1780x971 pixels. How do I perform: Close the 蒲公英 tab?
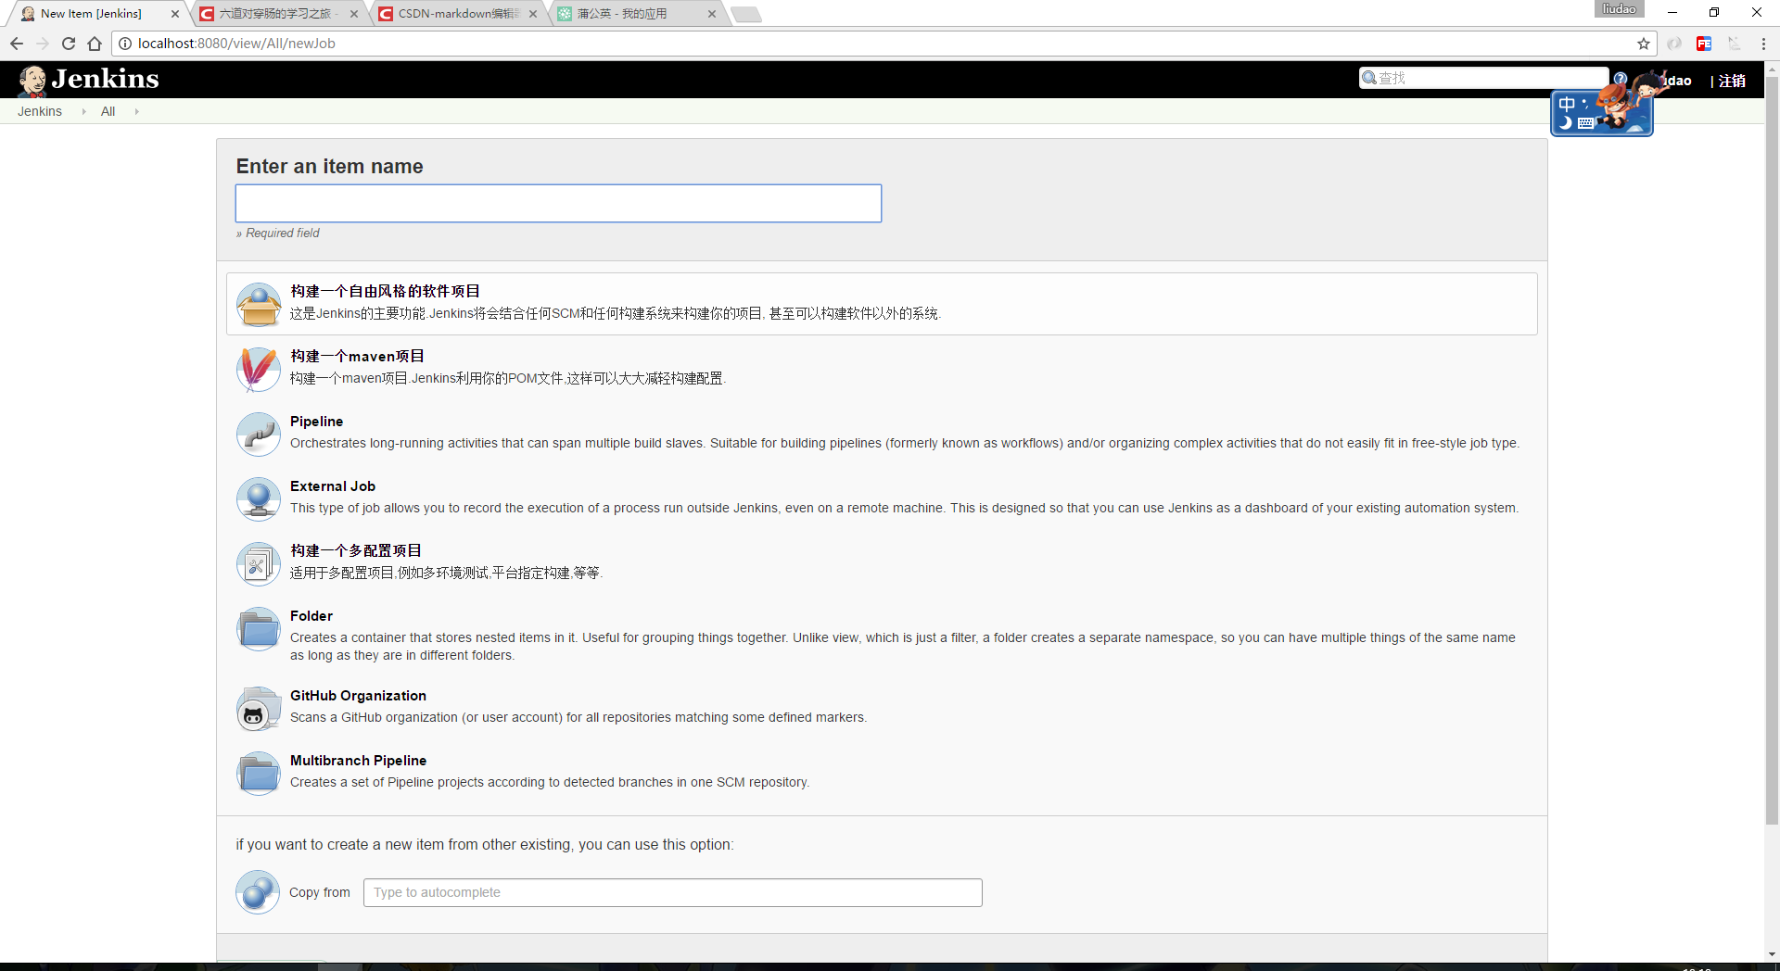point(712,14)
